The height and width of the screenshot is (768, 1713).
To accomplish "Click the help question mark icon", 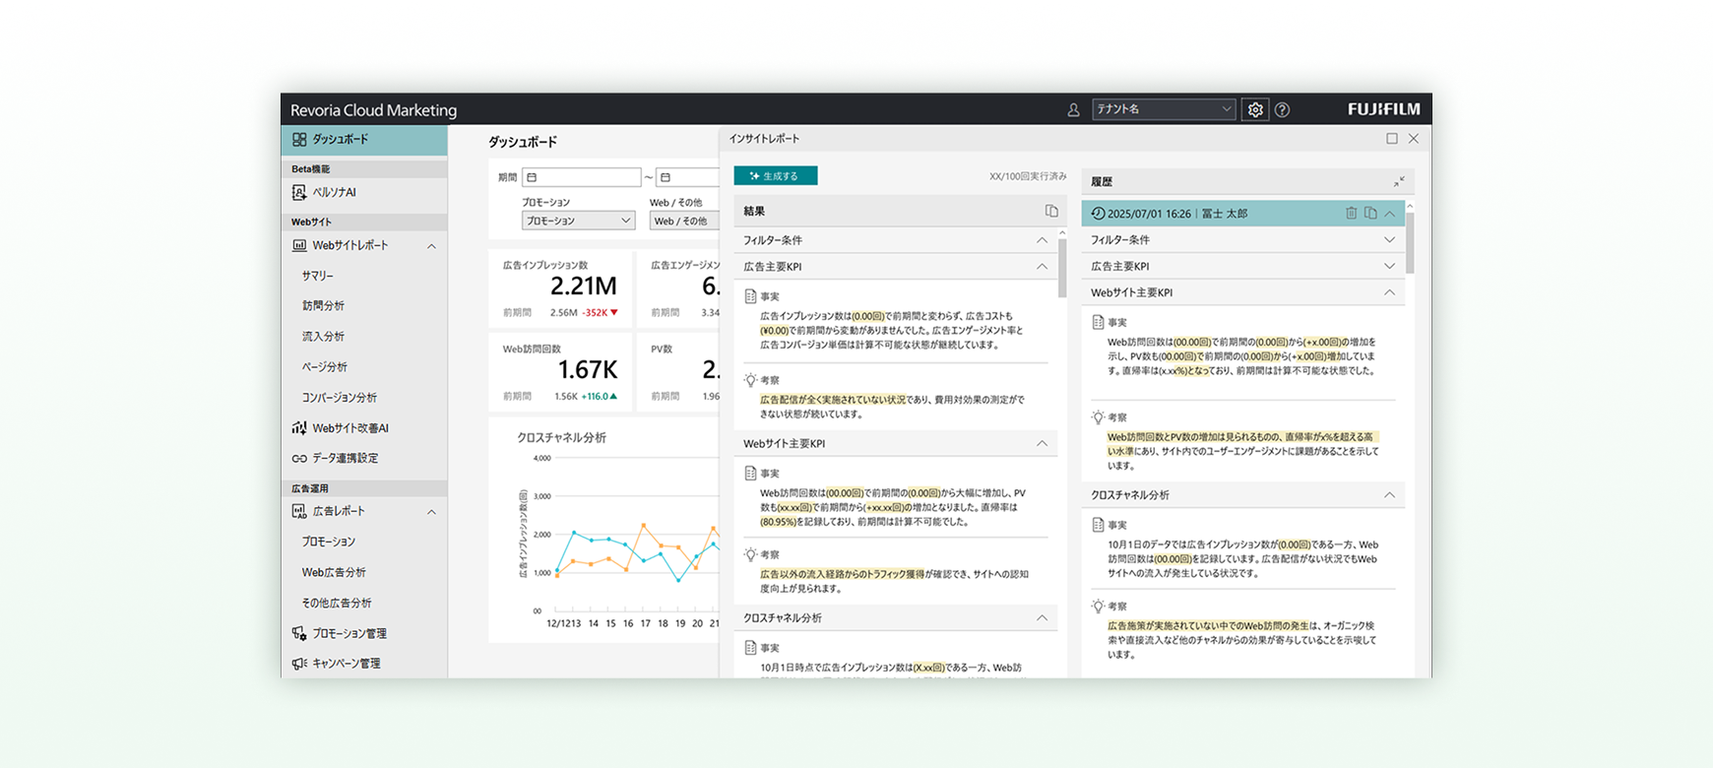I will tap(1282, 110).
